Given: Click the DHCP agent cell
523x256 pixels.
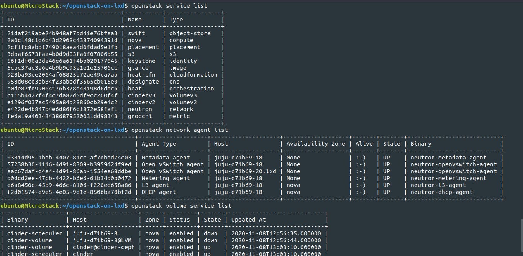Looking at the screenshot, I should point(159,192).
